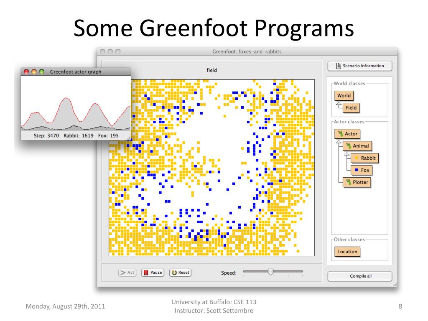
Task: Click the blue square icon on Fox
Action: 357,170
